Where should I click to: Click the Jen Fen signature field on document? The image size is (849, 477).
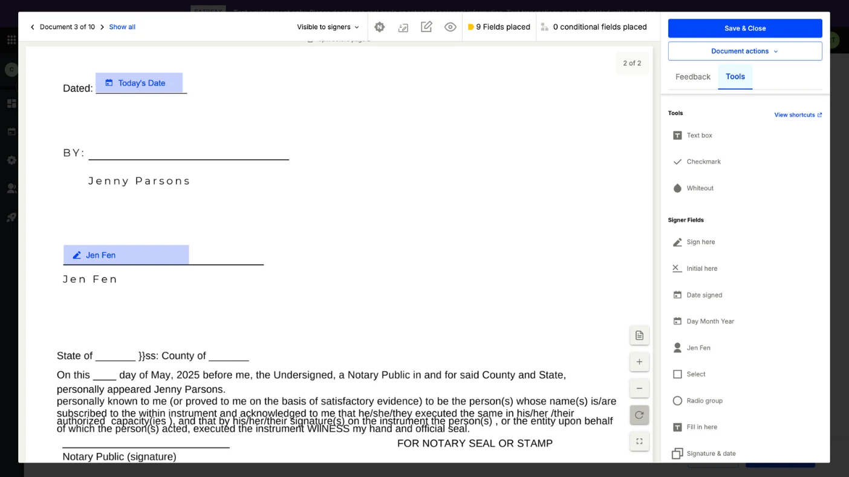[126, 255]
